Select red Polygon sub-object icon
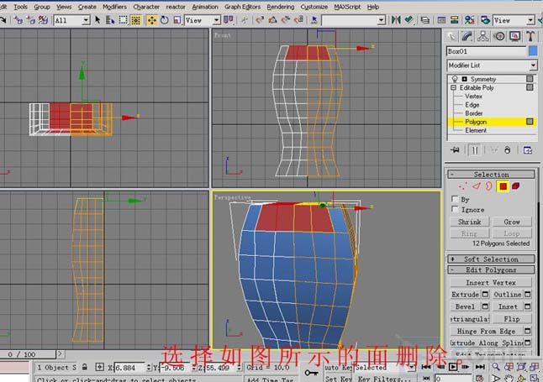This screenshot has height=382, width=543. click(x=503, y=186)
